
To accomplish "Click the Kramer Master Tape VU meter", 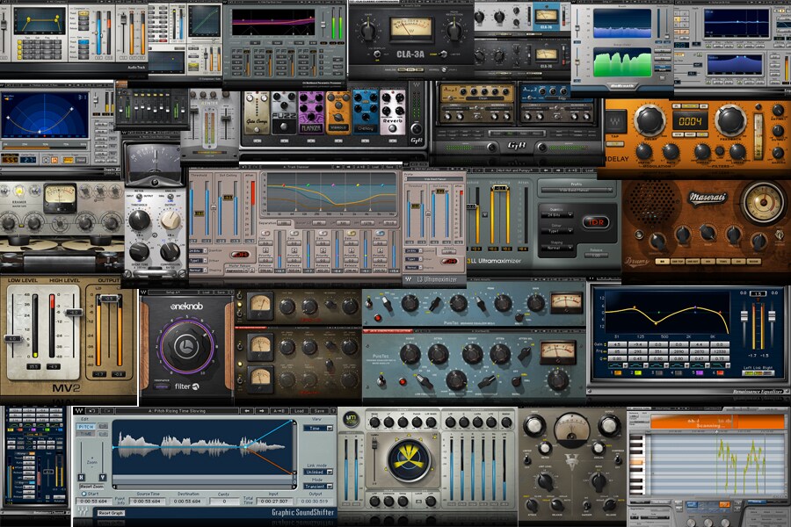I will [x=60, y=199].
